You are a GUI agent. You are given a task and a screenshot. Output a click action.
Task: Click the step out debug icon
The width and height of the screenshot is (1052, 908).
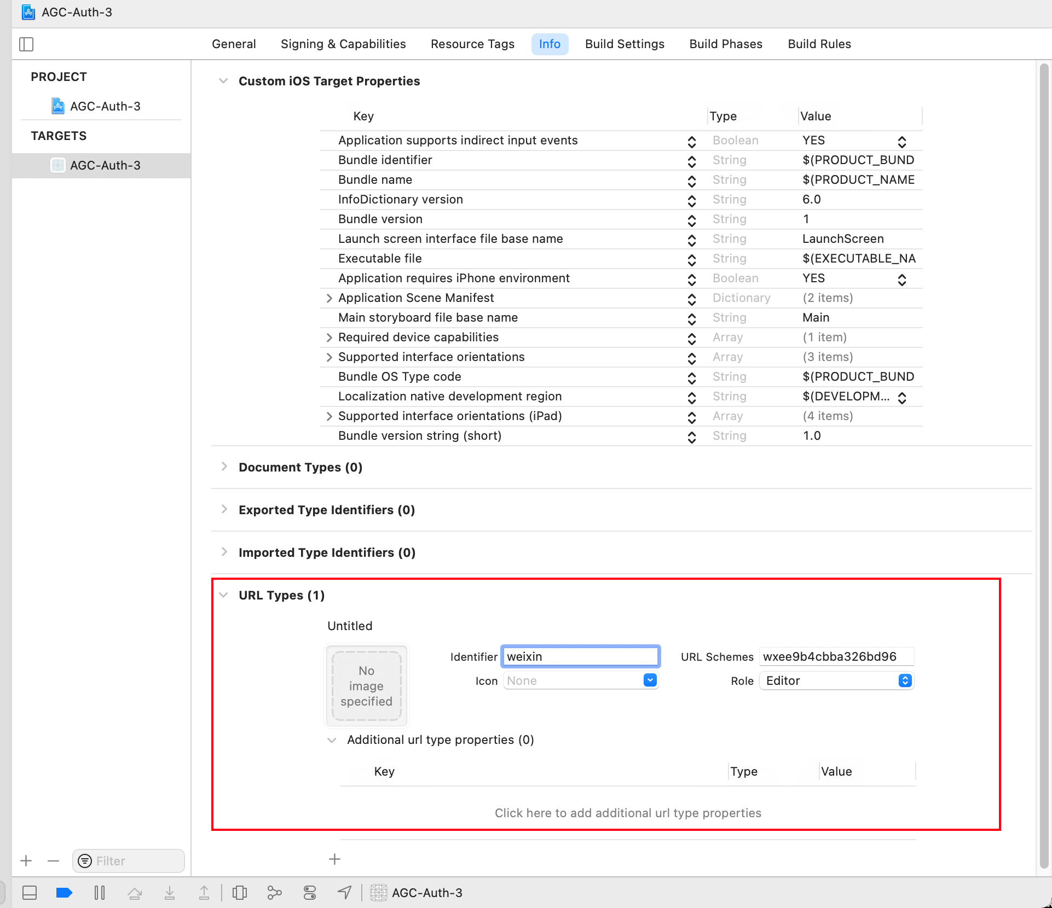(204, 893)
